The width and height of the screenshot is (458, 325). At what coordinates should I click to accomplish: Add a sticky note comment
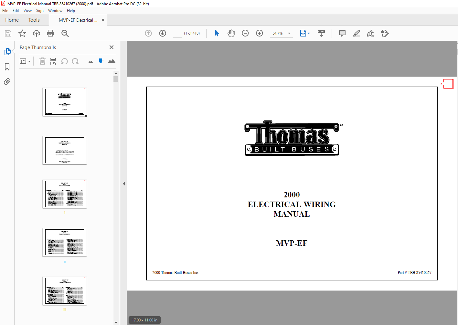pyautogui.click(x=342, y=33)
